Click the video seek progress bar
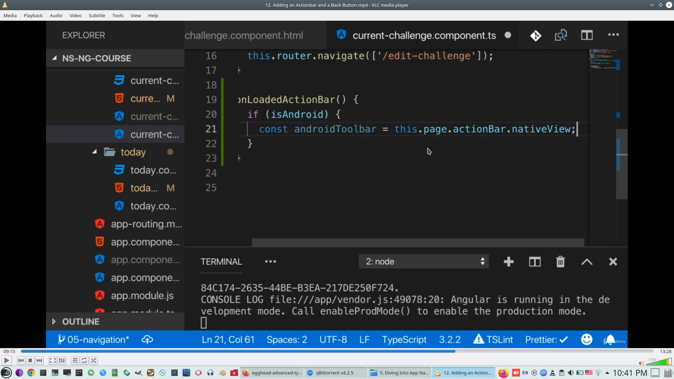Screen dimensions: 674x379 337,351
